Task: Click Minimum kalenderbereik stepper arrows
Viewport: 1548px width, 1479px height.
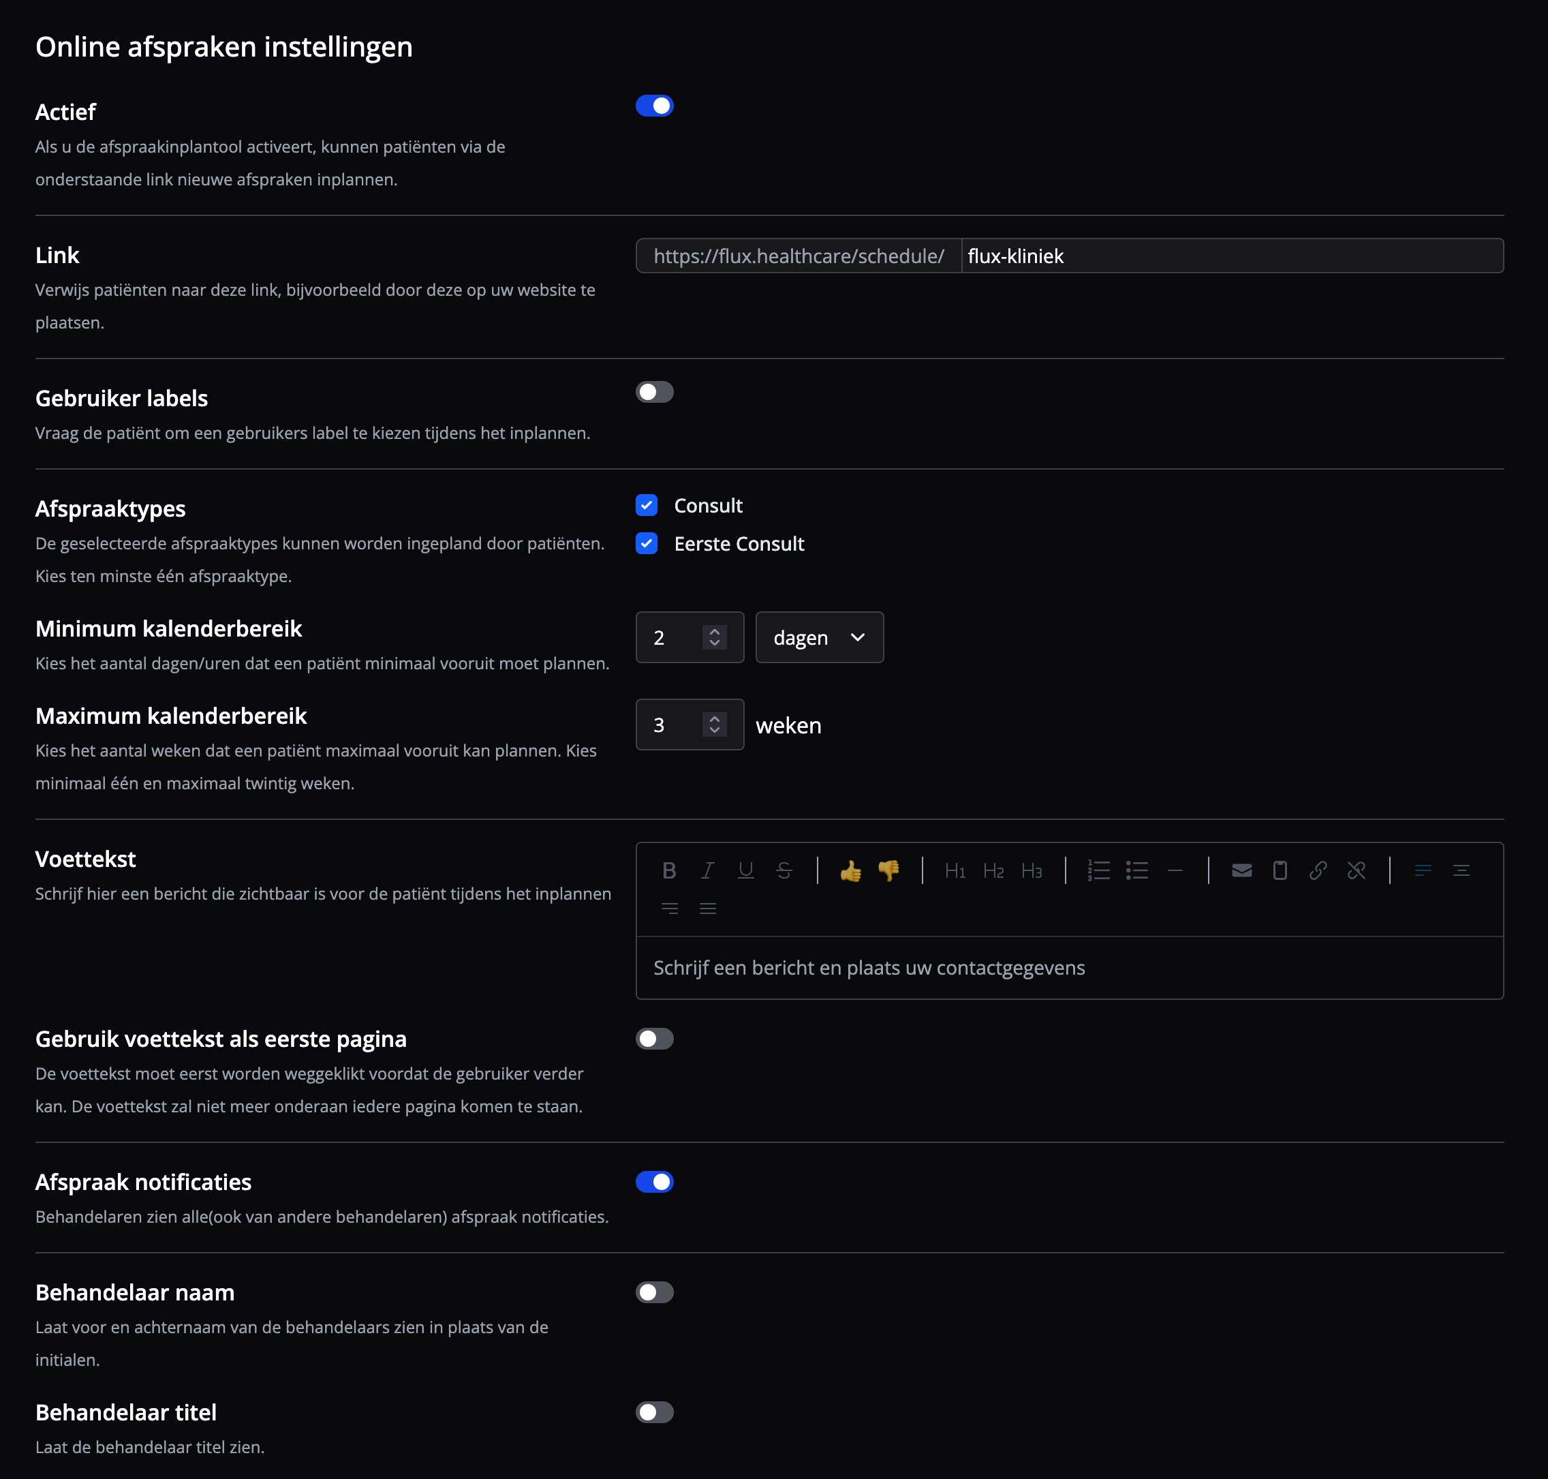Action: tap(714, 637)
